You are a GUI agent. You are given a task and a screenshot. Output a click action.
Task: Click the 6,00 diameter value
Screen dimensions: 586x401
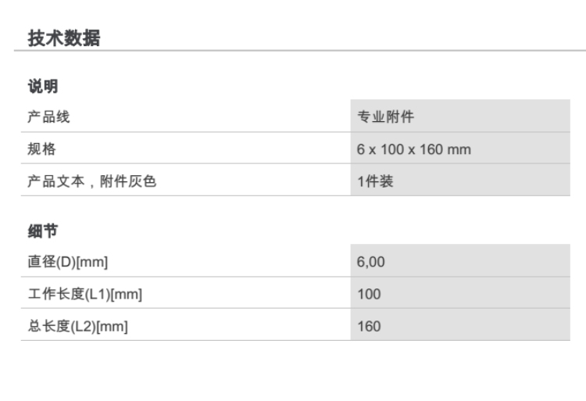pos(371,263)
